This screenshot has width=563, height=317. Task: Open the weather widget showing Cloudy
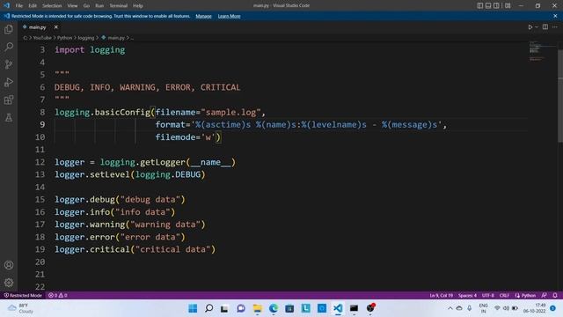(x=21, y=308)
